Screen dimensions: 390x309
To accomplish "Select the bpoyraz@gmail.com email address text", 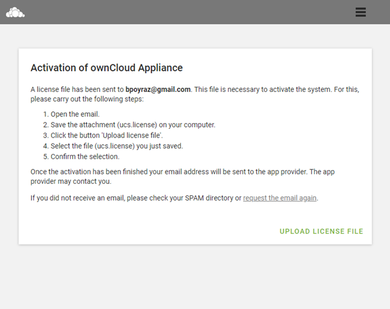I will [x=158, y=89].
